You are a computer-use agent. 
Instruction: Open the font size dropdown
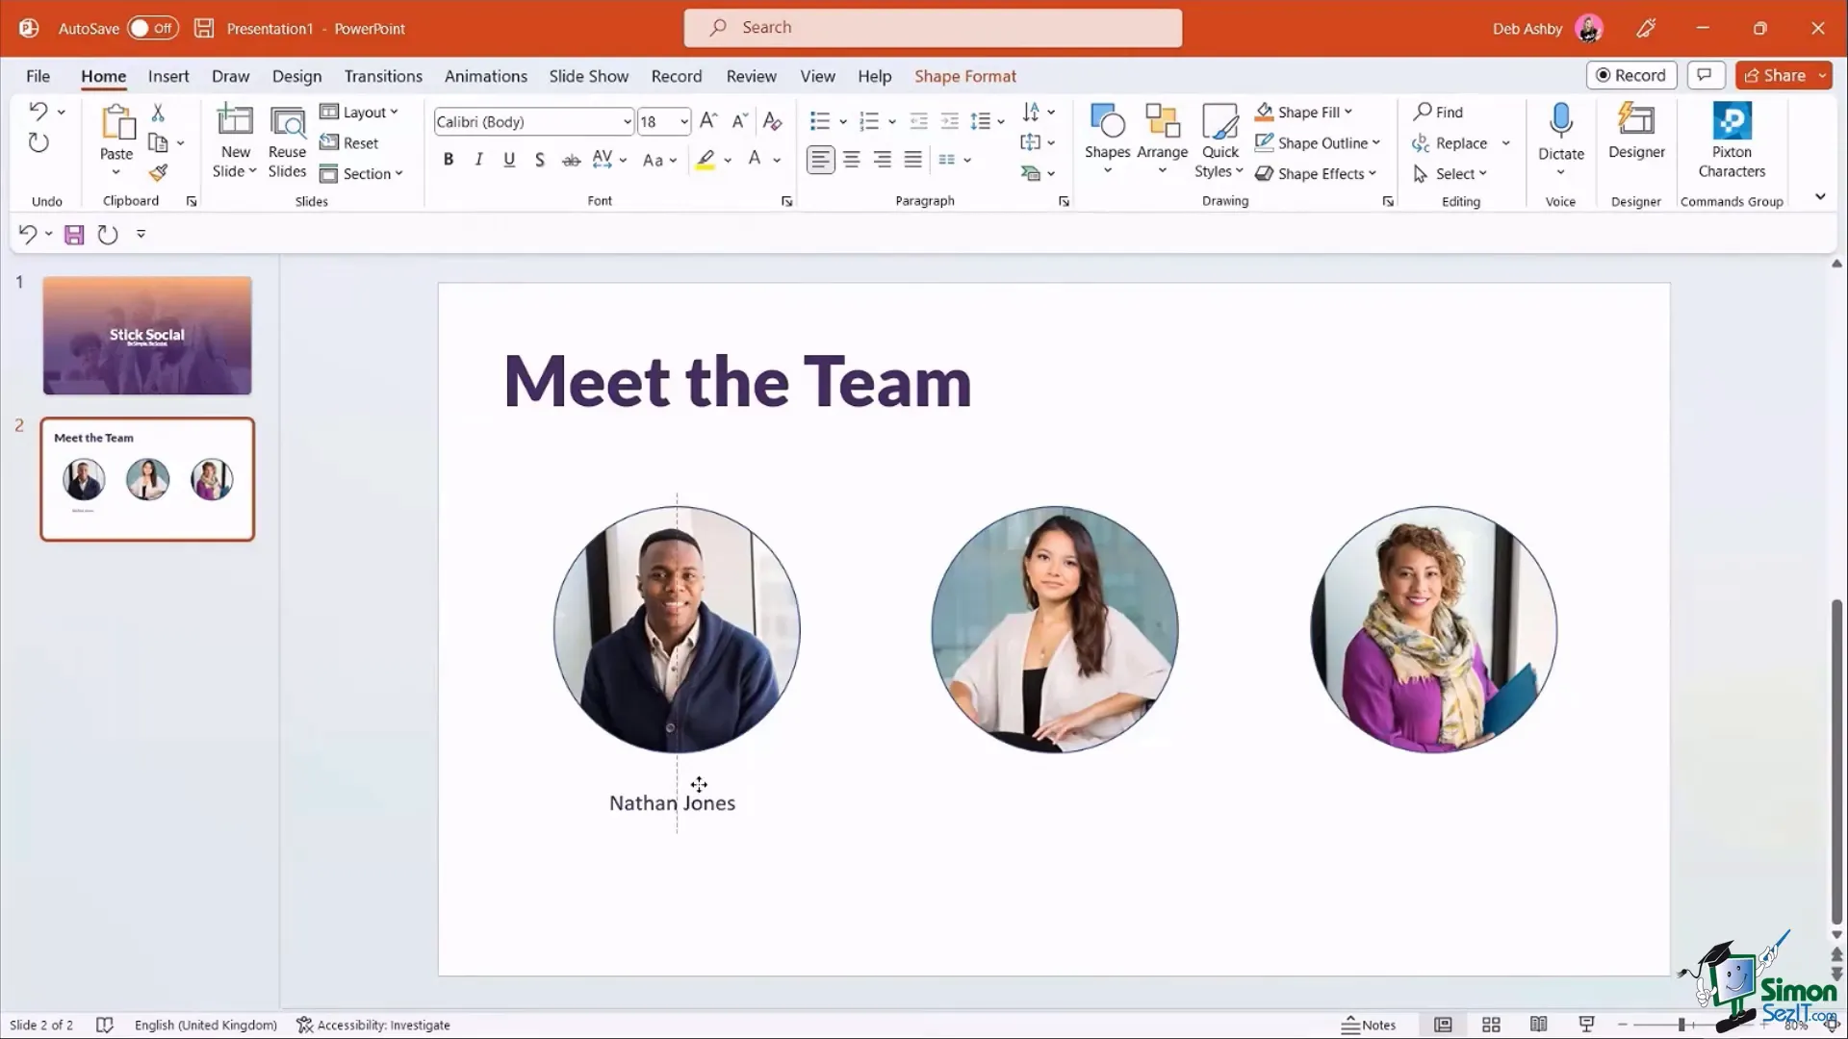pos(683,122)
